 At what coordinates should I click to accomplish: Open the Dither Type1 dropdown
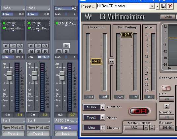tap(102, 118)
